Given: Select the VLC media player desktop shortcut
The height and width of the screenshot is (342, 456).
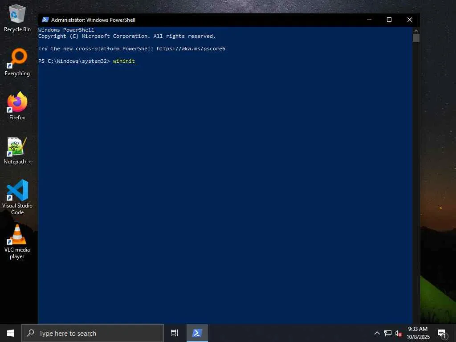Looking at the screenshot, I should pyautogui.click(x=17, y=242).
